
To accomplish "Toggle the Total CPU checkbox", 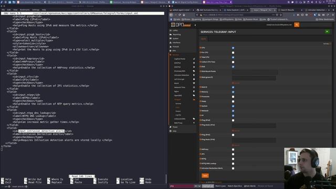I will click(233, 57).
